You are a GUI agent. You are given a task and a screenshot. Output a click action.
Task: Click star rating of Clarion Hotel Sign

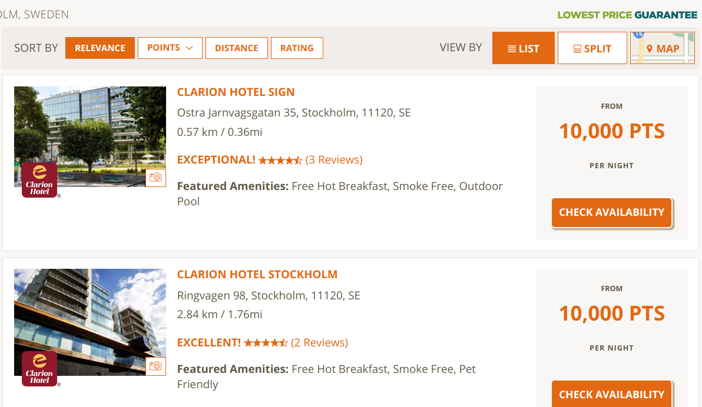tap(280, 160)
